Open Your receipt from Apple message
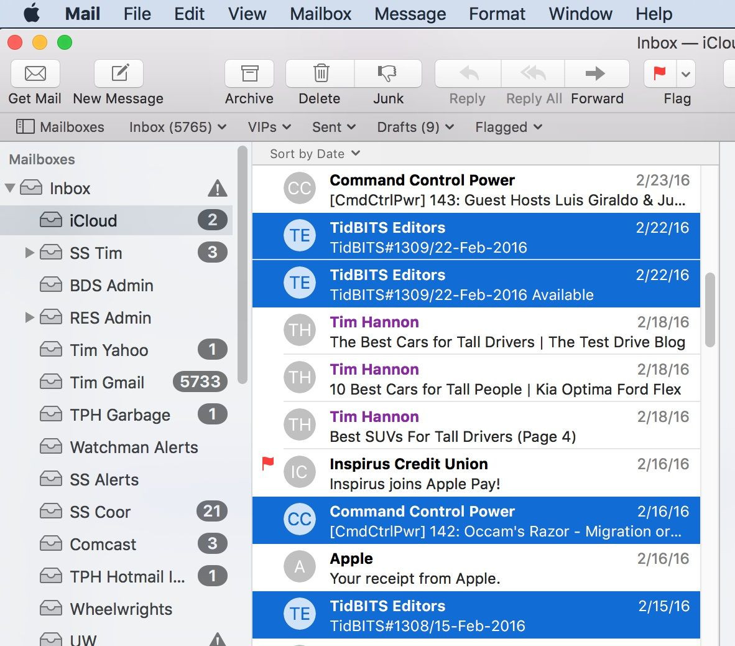735x646 pixels. pyautogui.click(x=476, y=568)
